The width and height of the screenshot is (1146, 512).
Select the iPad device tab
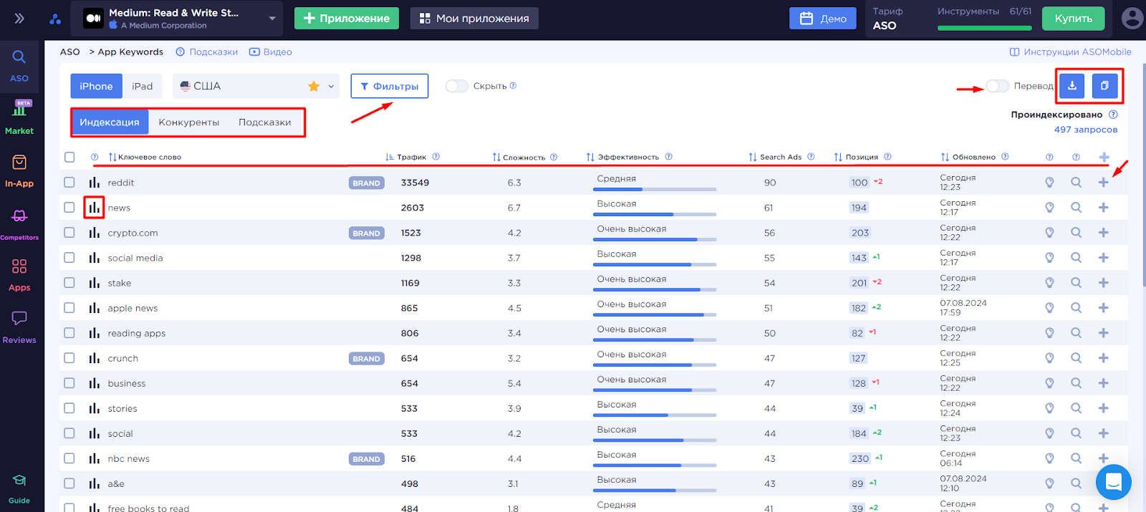tap(143, 86)
